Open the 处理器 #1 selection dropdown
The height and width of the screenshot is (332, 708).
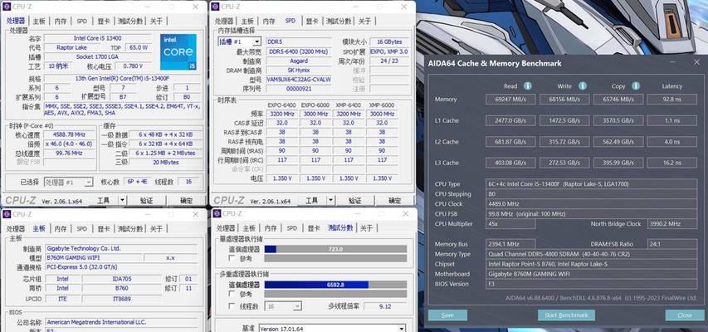point(89,182)
